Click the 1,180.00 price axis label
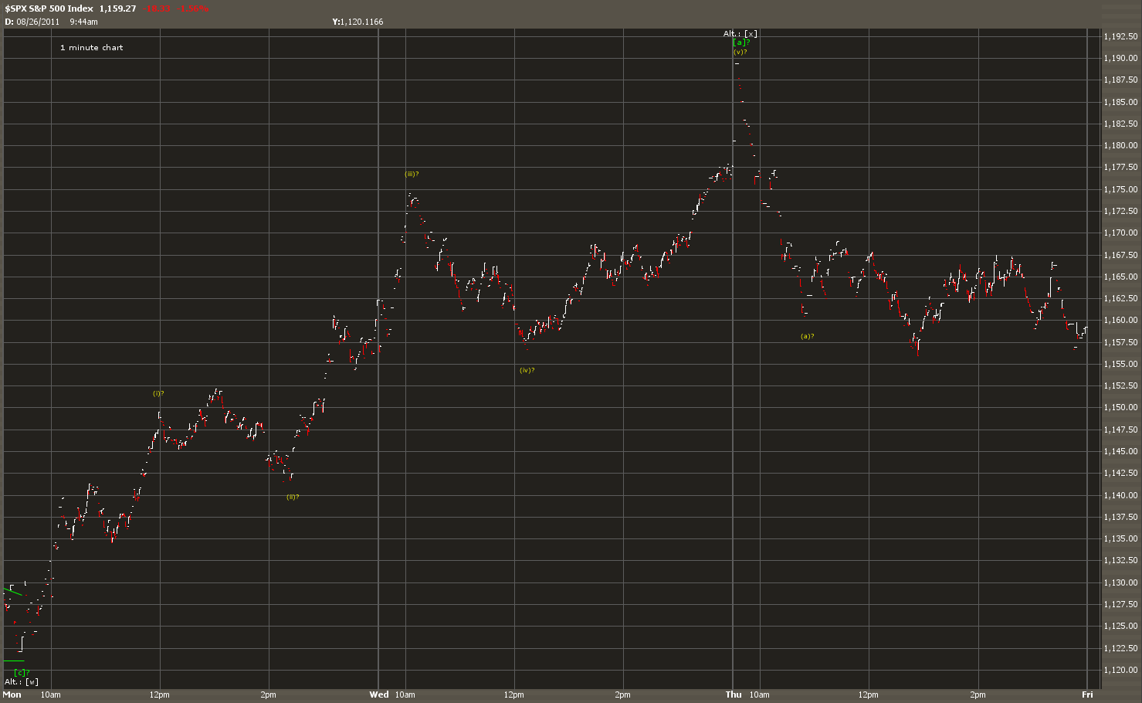The height and width of the screenshot is (703, 1142). click(1121, 145)
